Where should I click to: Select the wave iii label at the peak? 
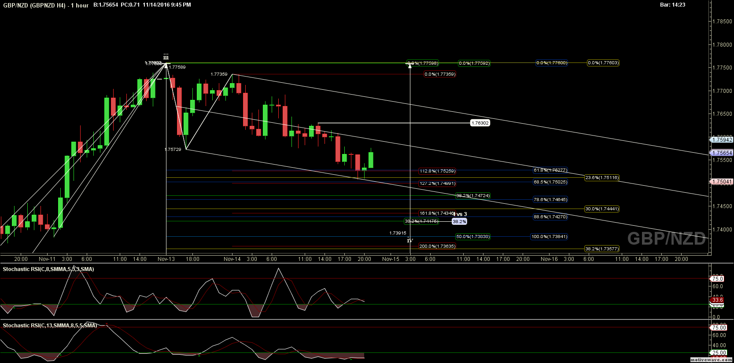166,57
